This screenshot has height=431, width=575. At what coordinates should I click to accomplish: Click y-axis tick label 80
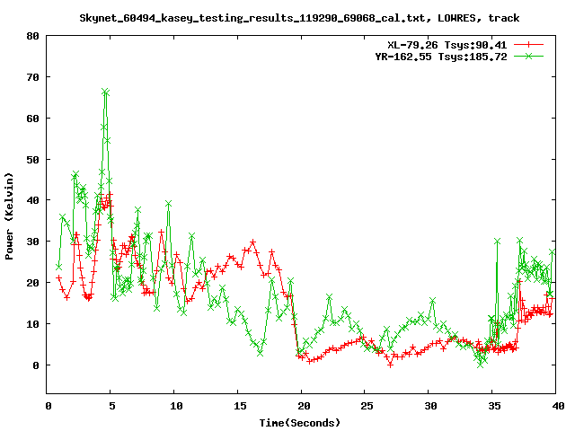coord(33,36)
